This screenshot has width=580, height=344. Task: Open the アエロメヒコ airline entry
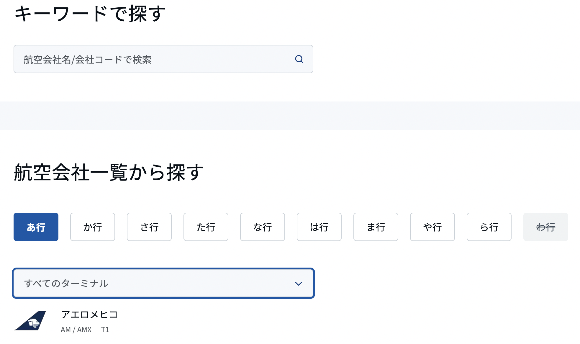(89, 314)
